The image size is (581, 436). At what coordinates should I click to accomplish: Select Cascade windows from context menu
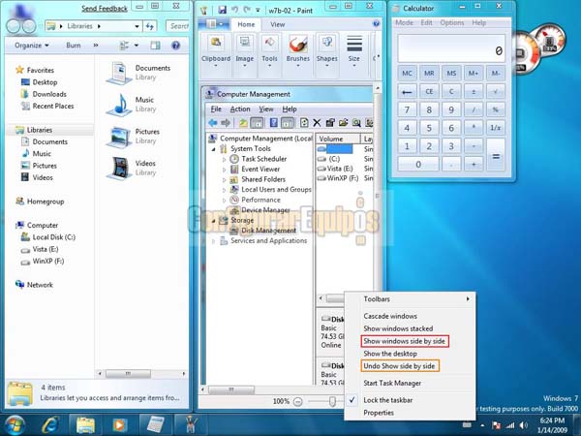(390, 316)
